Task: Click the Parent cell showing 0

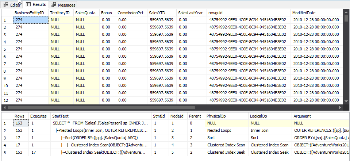Action: tap(196, 123)
